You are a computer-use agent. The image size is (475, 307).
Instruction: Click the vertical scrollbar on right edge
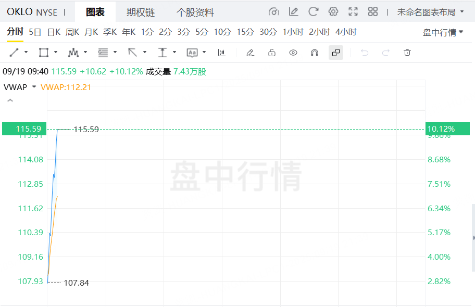473,238
